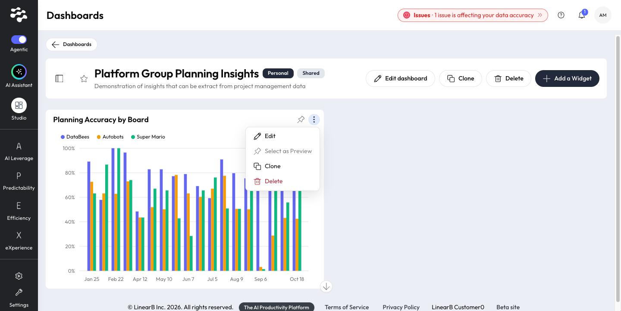Click the Add a Widget button
The width and height of the screenshot is (621, 311).
coord(567,78)
